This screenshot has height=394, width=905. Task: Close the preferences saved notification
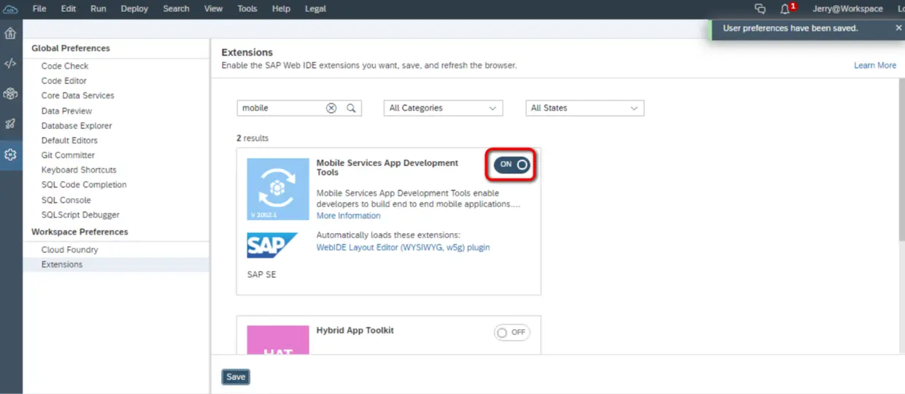898,28
